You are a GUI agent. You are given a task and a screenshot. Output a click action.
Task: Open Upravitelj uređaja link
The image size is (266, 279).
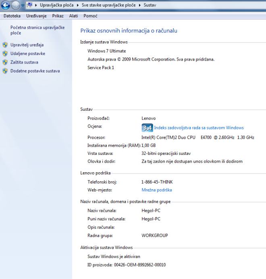(27, 45)
